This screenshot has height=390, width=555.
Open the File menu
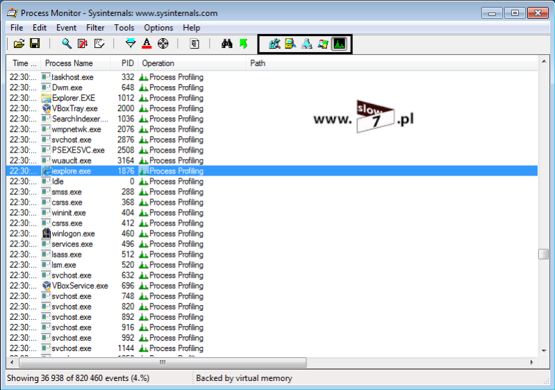17,28
